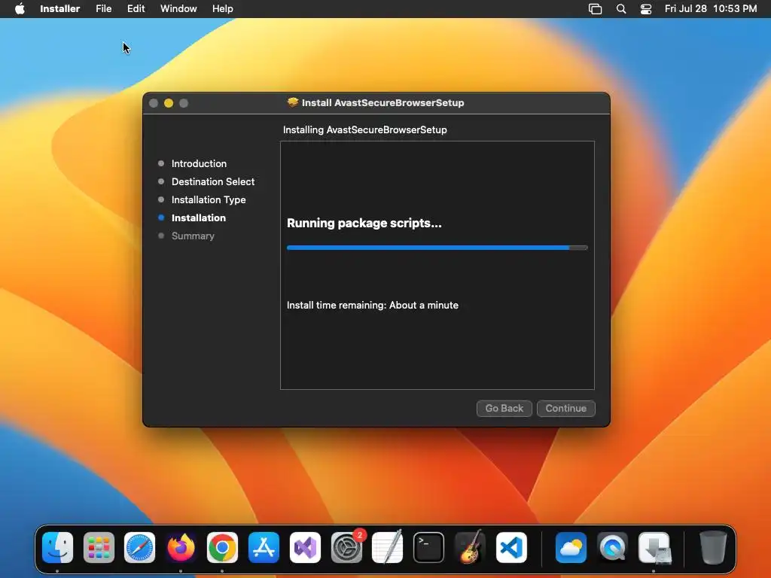Click the Installer app icon in dock
This screenshot has width=771, height=578.
tap(654, 547)
